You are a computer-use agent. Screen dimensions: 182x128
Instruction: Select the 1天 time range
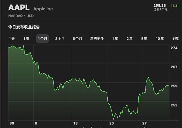(x=12, y=39)
